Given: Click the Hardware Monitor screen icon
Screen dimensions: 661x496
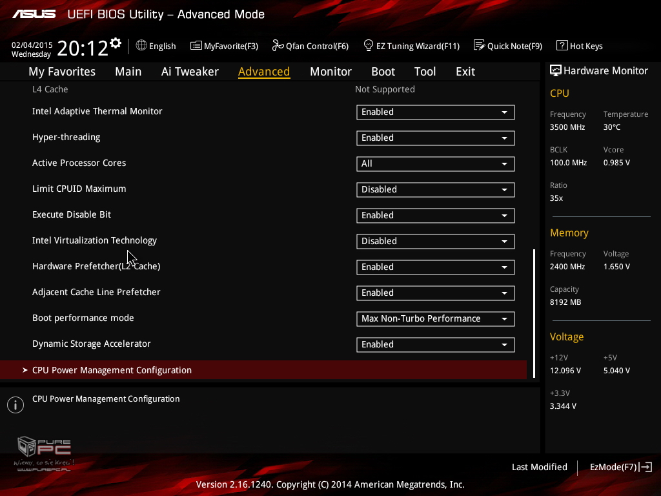Looking at the screenshot, I should (x=555, y=70).
